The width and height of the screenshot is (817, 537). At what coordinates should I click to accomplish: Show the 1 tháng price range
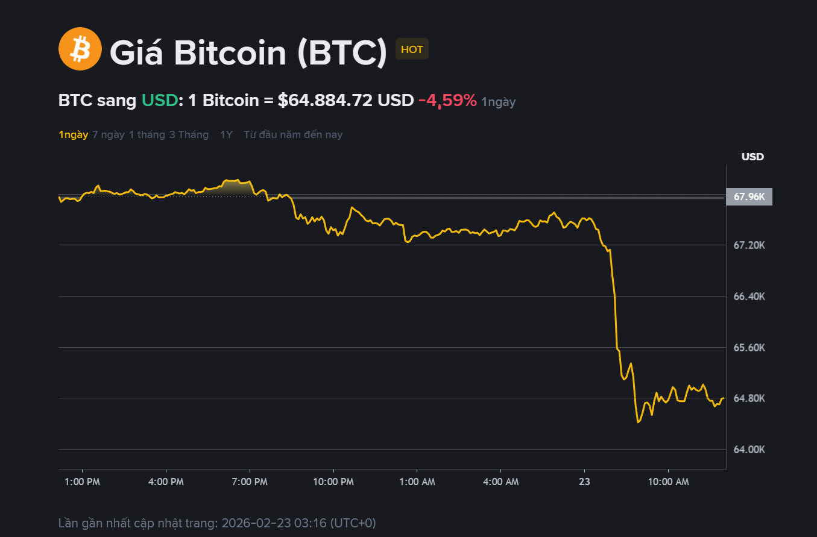point(147,134)
